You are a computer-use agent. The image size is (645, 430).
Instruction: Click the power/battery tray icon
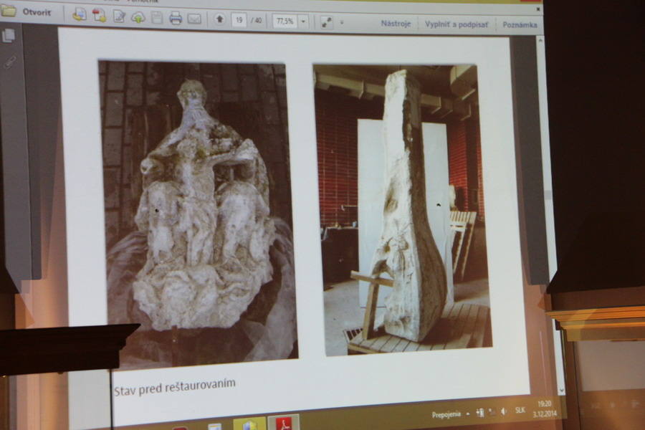point(479,412)
